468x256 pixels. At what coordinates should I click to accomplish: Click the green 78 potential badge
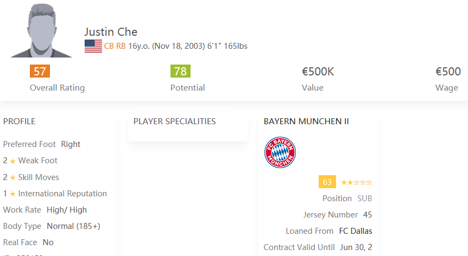180,71
